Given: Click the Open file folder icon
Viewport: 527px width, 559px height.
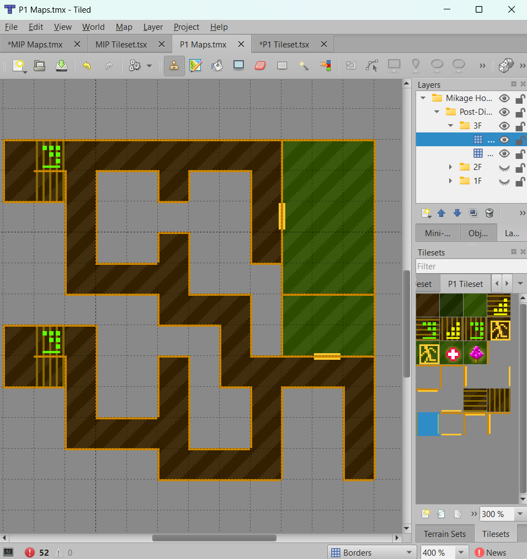Looking at the screenshot, I should point(39,66).
